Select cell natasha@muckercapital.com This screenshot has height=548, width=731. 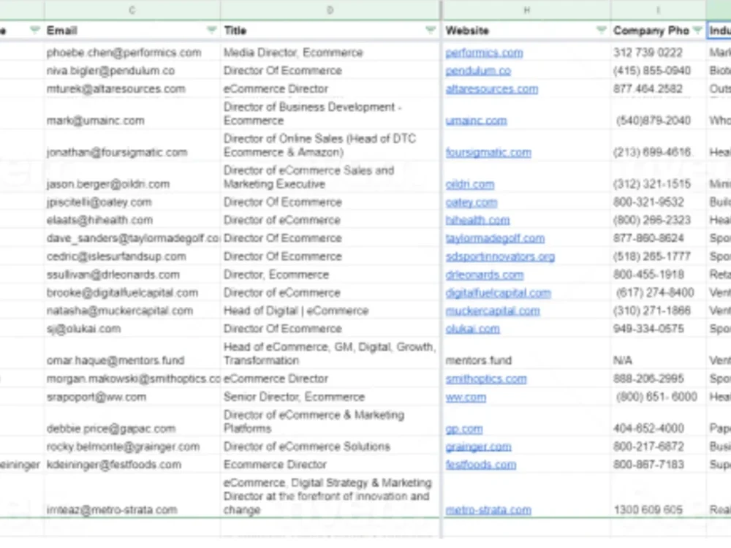(132, 311)
